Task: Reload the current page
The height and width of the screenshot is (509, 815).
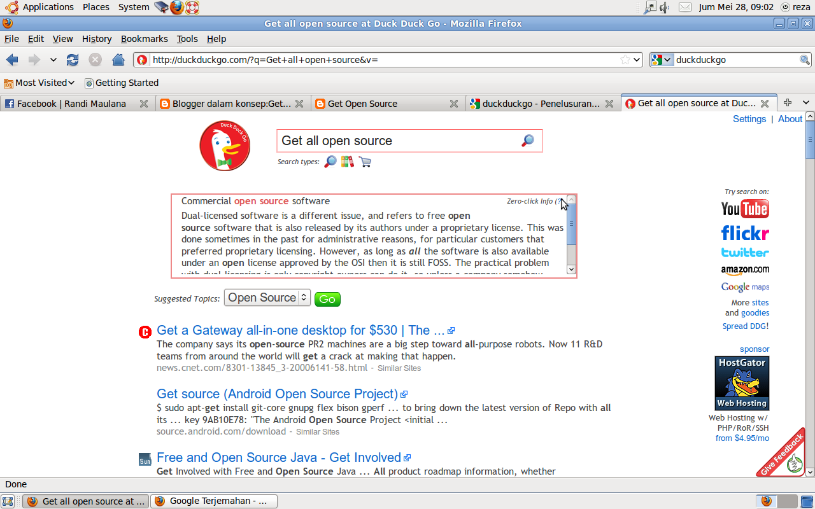Action: [x=73, y=60]
